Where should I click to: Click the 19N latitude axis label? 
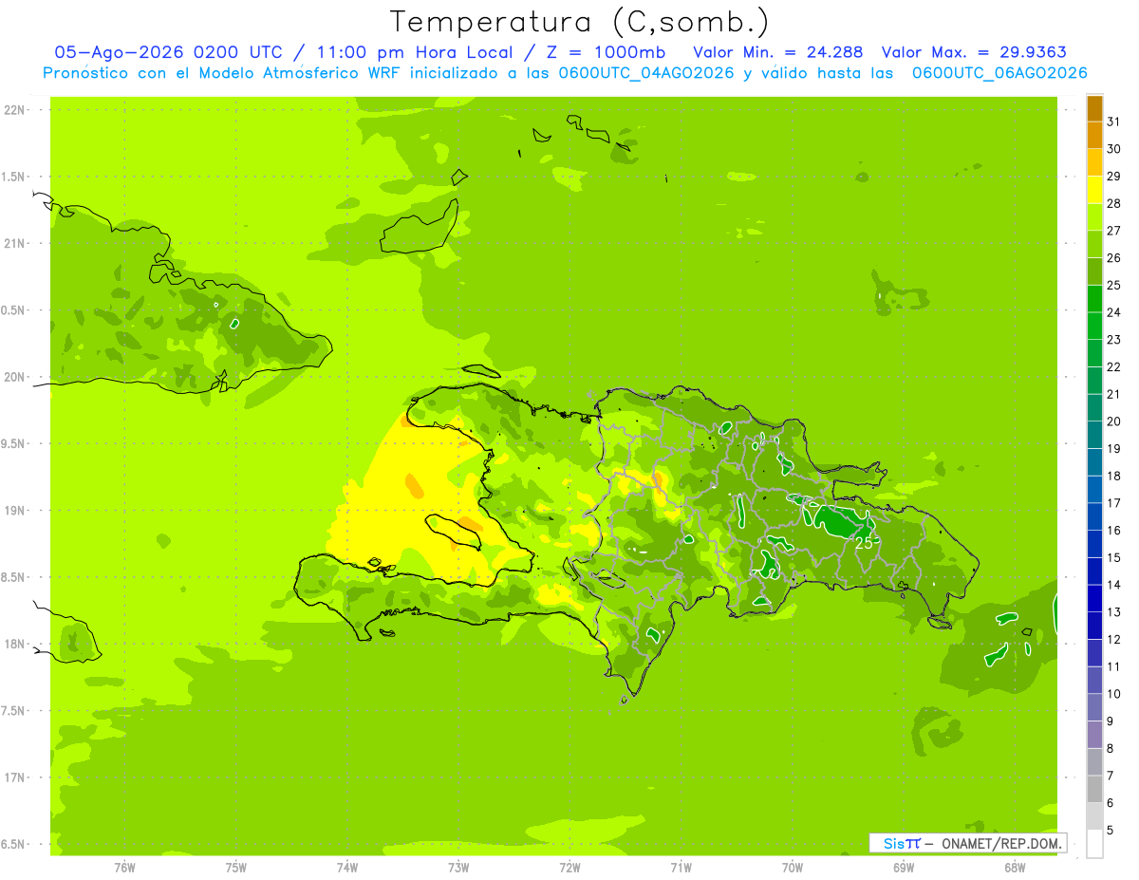click(14, 511)
